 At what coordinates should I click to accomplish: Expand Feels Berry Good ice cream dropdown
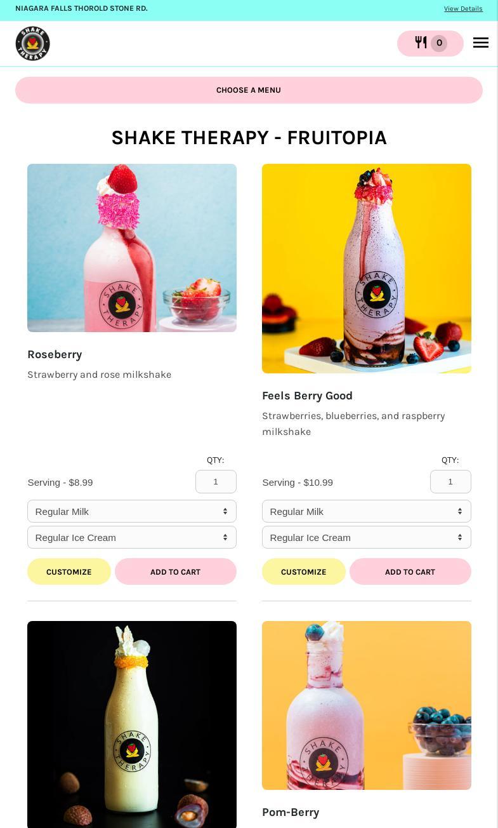click(367, 537)
